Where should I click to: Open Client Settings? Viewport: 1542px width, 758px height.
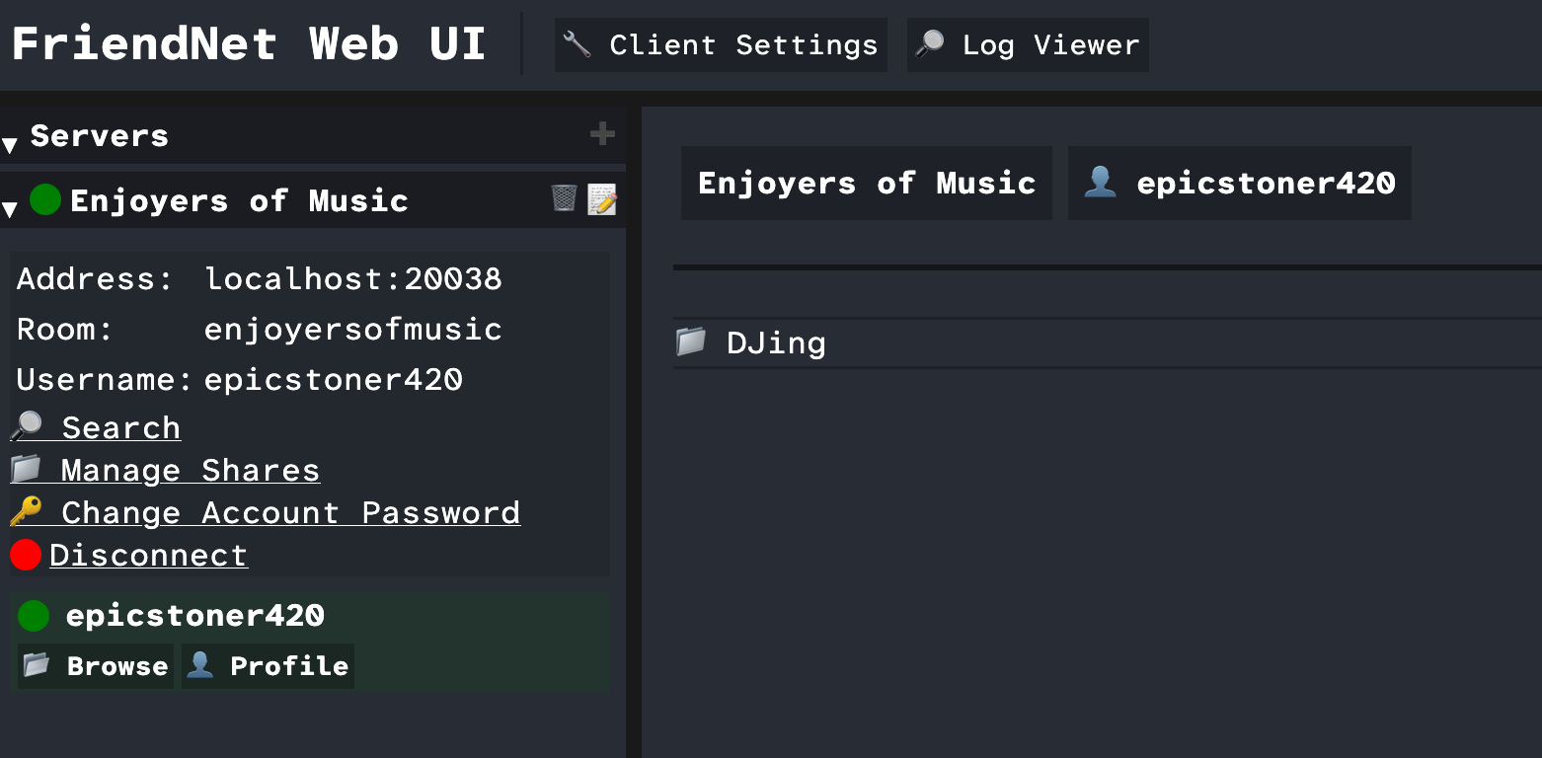(721, 45)
